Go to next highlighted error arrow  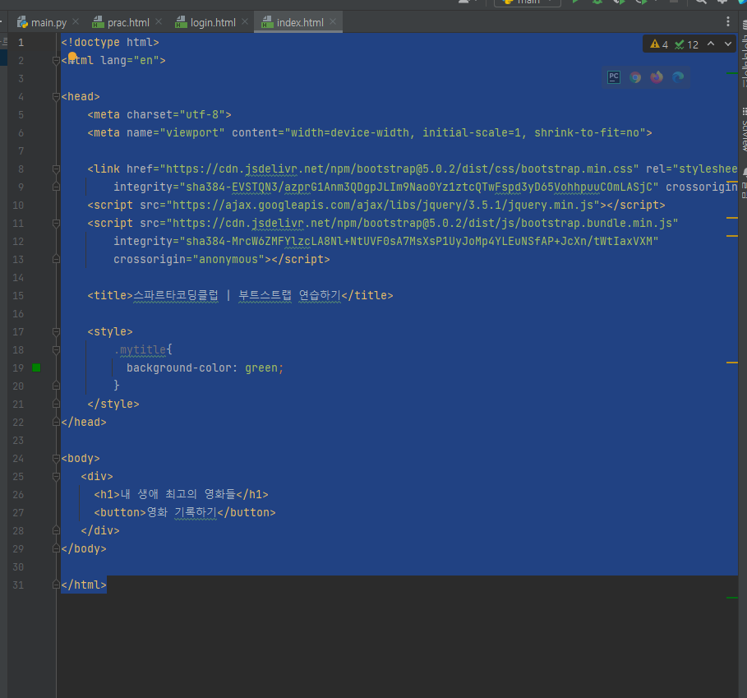[728, 44]
